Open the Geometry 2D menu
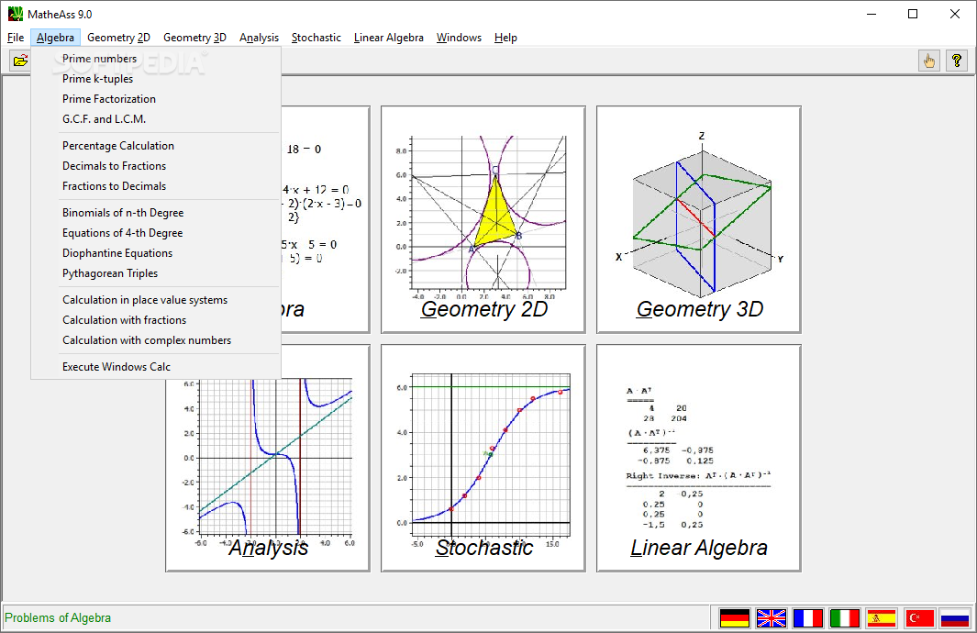 click(x=118, y=38)
